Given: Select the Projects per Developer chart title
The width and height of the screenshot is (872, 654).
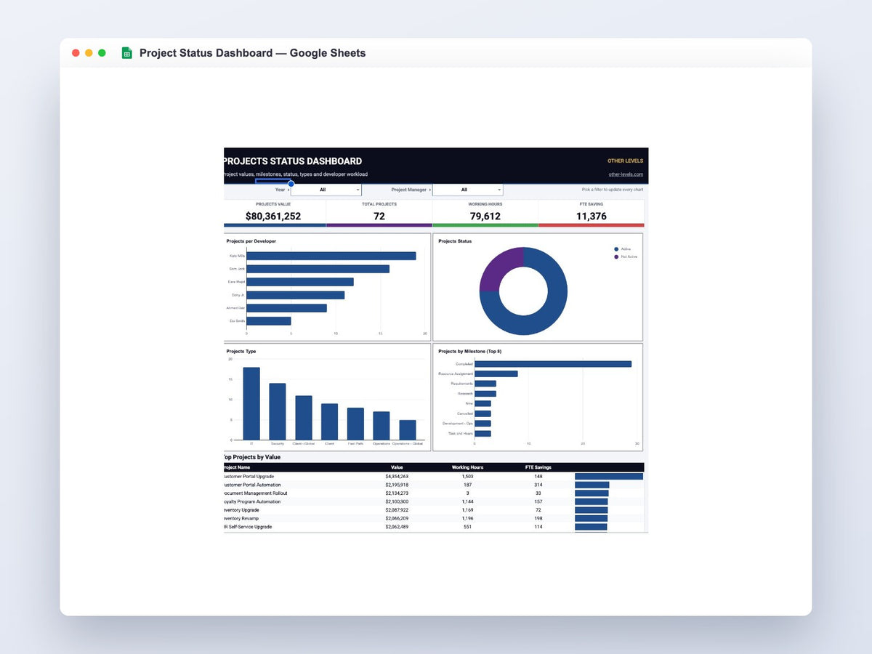Looking at the screenshot, I should pos(251,241).
